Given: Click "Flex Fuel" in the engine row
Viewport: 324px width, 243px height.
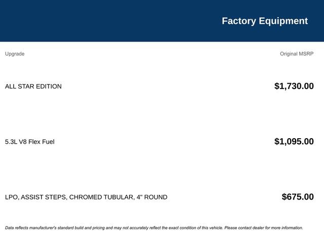Looking at the screenshot, I should point(42,142).
